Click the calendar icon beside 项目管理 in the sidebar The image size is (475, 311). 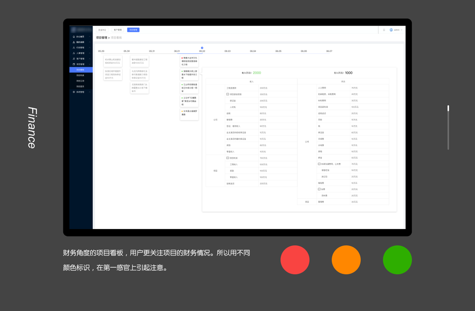74,64
